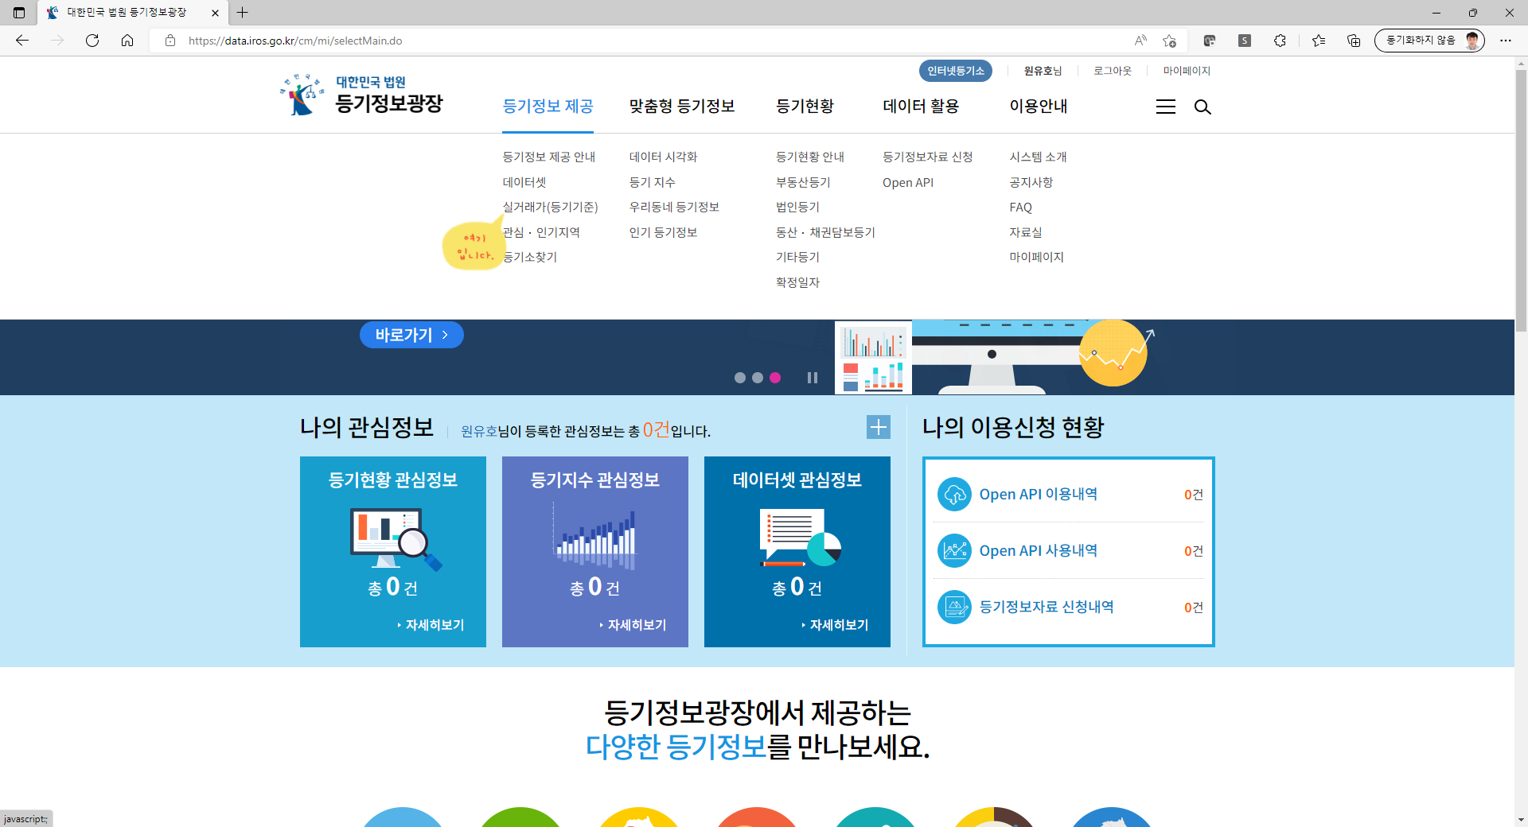Click the 등기정보광장 court logo
The width and height of the screenshot is (1528, 827).
tap(361, 95)
